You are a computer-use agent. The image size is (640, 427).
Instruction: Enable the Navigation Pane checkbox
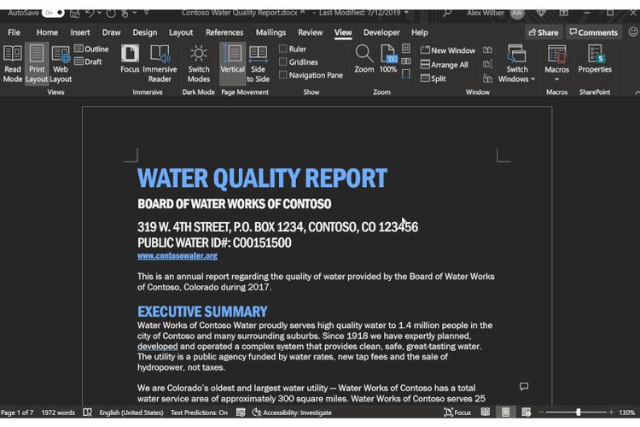coord(282,75)
